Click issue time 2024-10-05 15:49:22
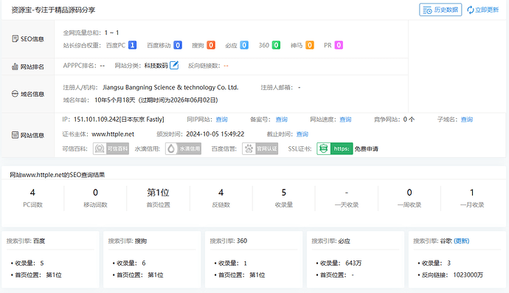This screenshot has width=509, height=293. coord(215,134)
